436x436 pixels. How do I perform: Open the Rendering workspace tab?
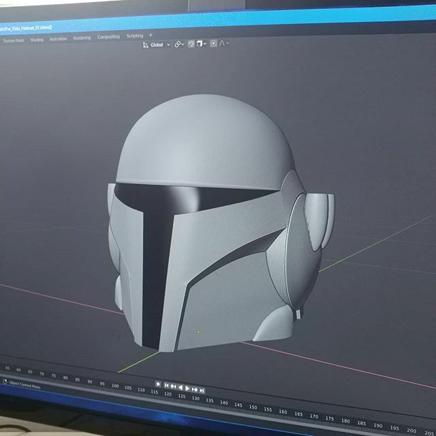point(82,38)
